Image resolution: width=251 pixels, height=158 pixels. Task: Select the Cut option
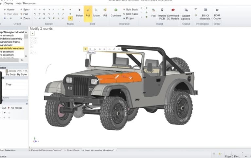4,108
